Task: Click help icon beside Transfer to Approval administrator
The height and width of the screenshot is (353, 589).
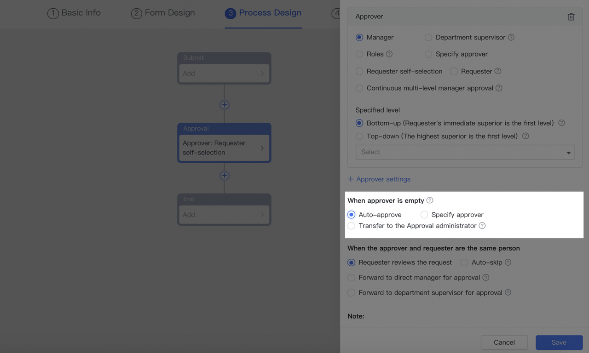Action: click(x=482, y=226)
